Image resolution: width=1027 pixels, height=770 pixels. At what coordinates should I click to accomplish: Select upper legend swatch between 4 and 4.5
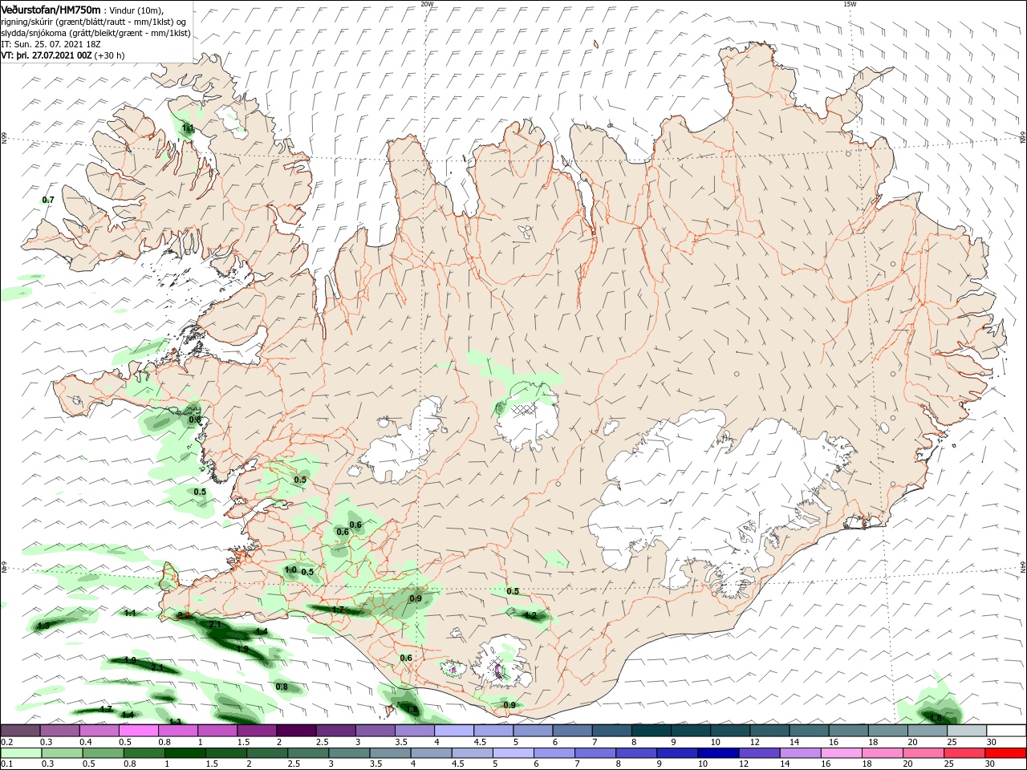coord(454,730)
